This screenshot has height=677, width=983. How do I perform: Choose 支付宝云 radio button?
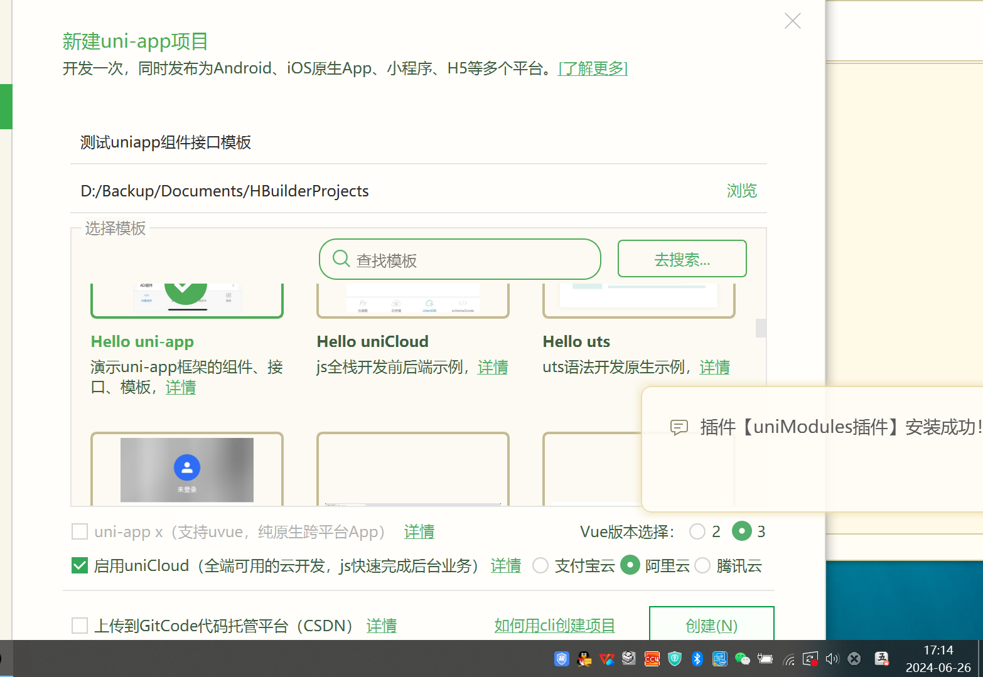tap(540, 565)
